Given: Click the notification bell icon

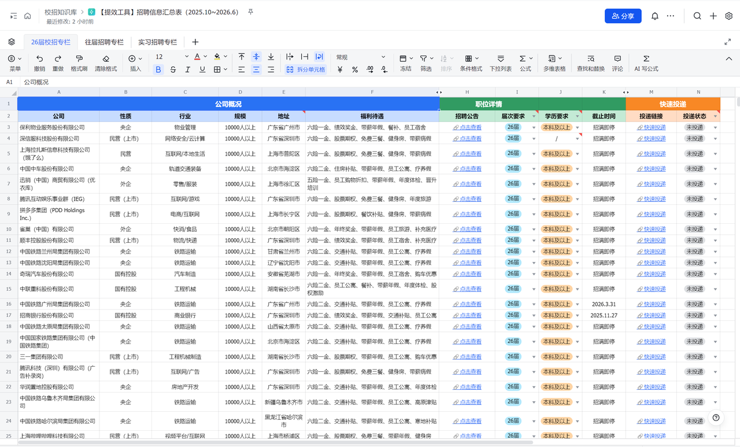Looking at the screenshot, I should [x=654, y=16].
